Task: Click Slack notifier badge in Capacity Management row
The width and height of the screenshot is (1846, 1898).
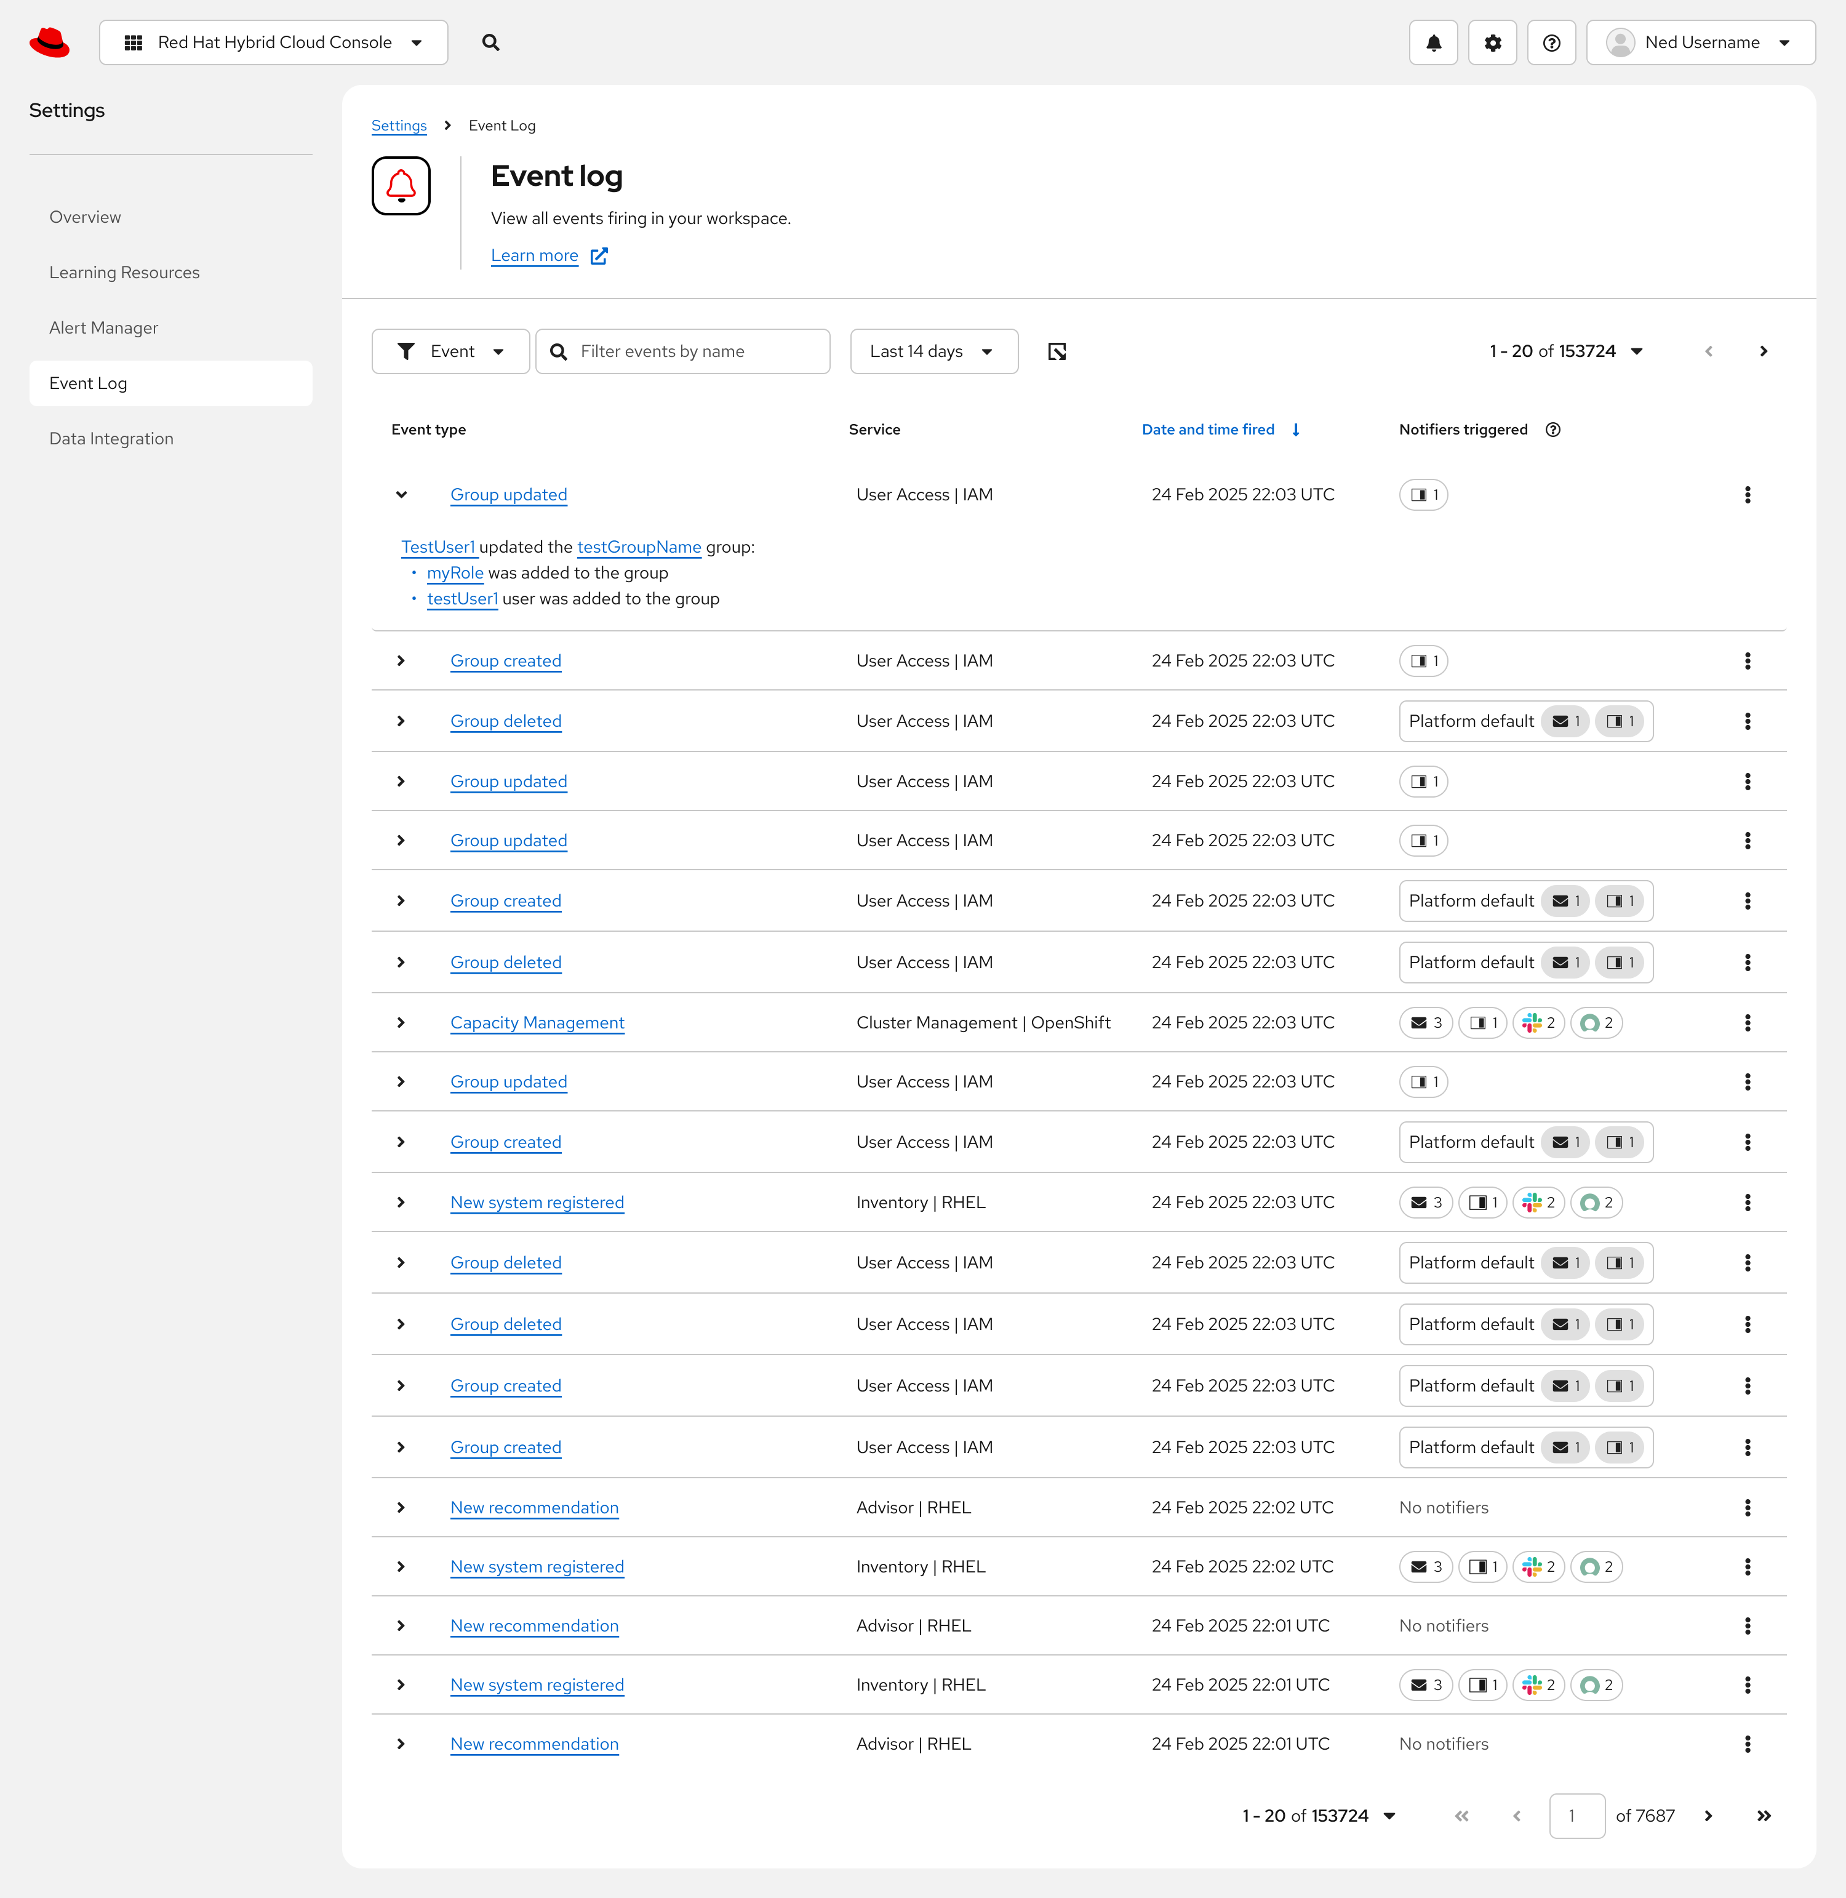Action: [x=1539, y=1022]
